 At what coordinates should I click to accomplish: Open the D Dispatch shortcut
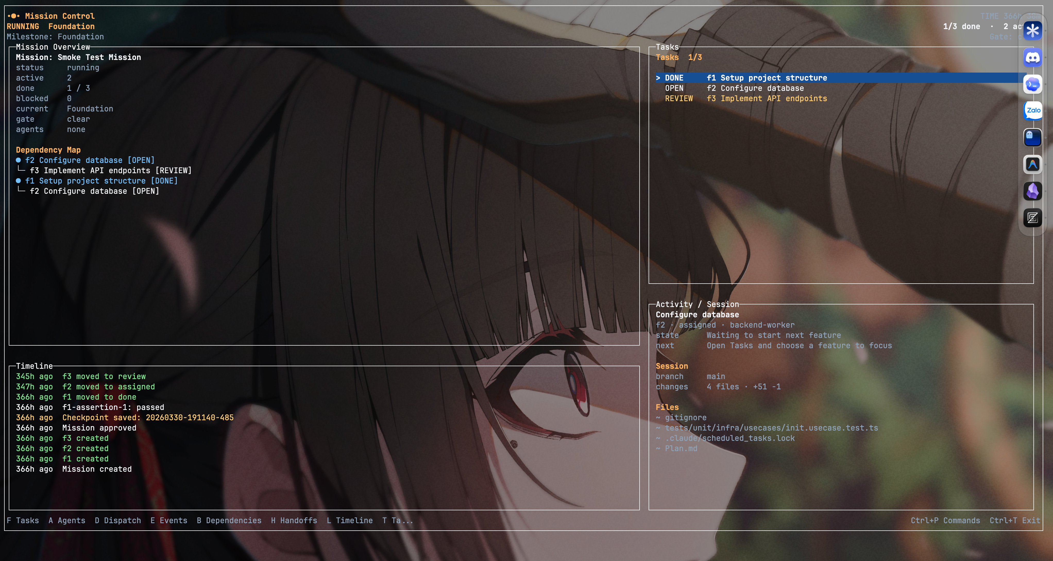[x=118, y=520]
